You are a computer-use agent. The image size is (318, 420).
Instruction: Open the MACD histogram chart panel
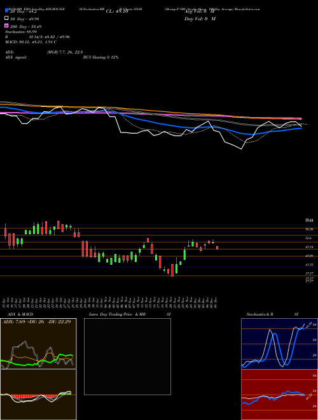tap(38, 395)
